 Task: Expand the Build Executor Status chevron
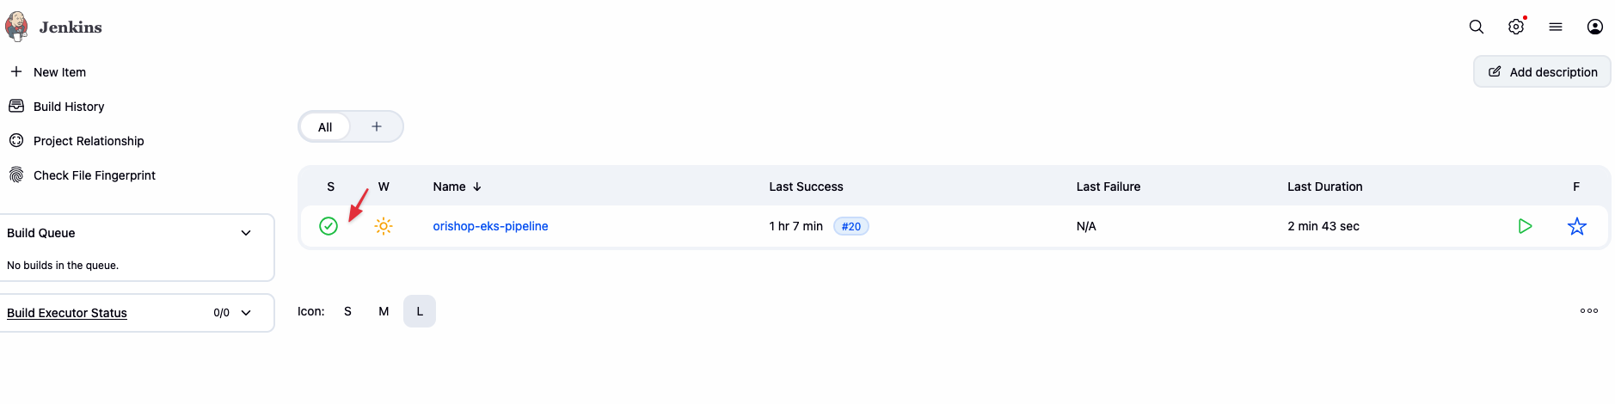pos(246,313)
